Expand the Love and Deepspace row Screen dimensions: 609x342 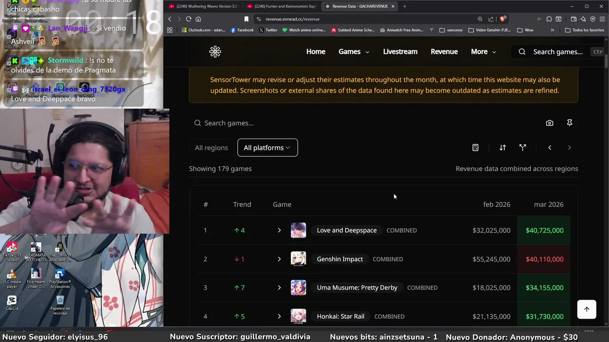click(279, 230)
